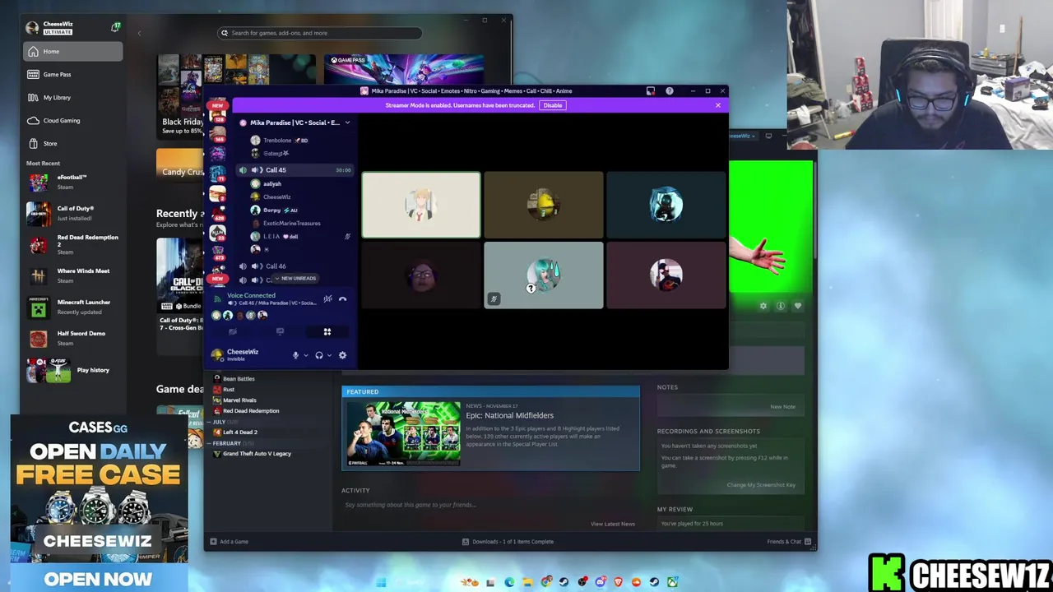1053x592 pixels.
Task: Select the green-bordered speaking participant tile
Action: [421, 205]
